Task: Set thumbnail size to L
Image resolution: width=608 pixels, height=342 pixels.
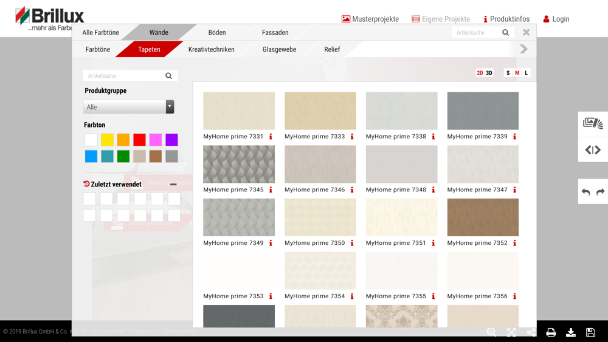Action: (526, 73)
